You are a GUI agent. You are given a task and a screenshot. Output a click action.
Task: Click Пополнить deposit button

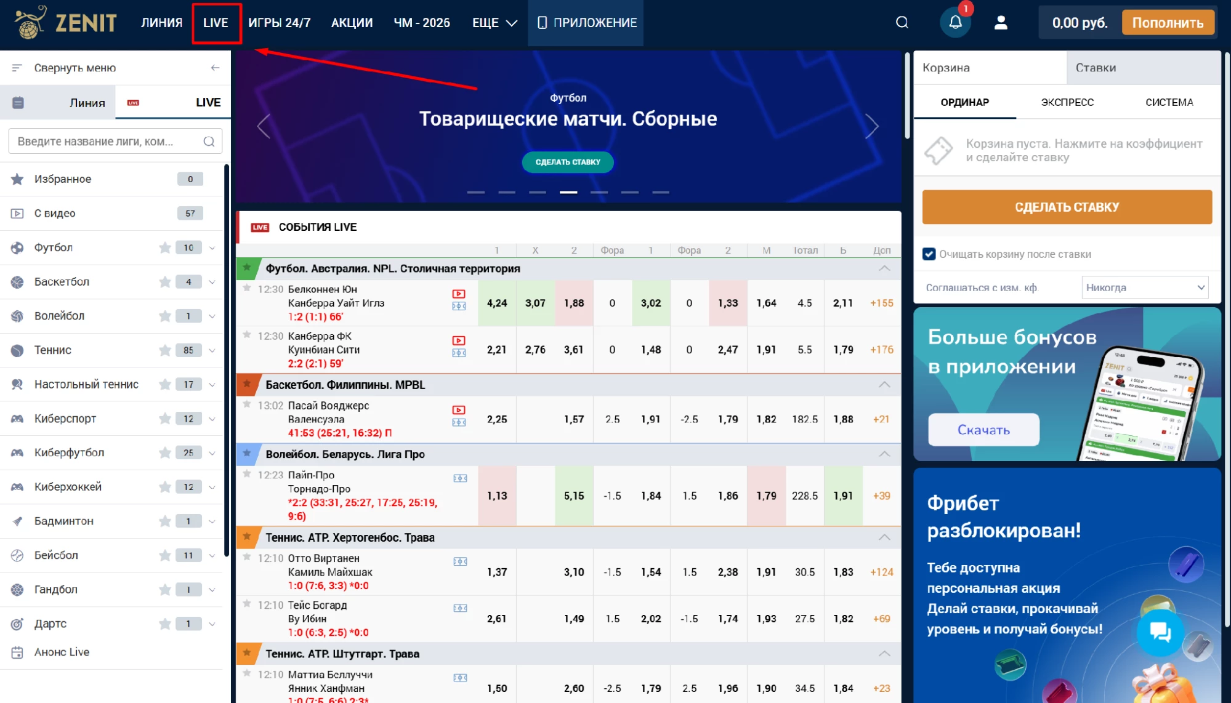pos(1168,23)
